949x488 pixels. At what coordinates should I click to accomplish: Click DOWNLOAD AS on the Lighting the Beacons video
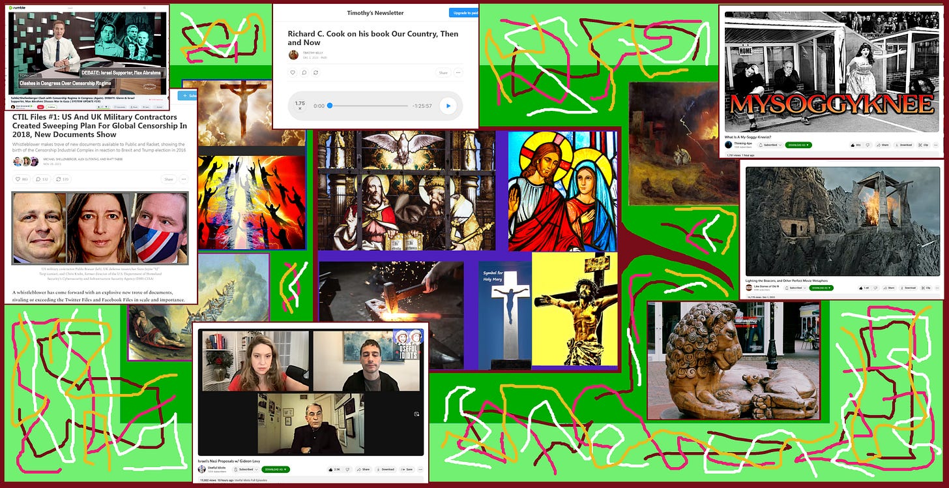821,288
